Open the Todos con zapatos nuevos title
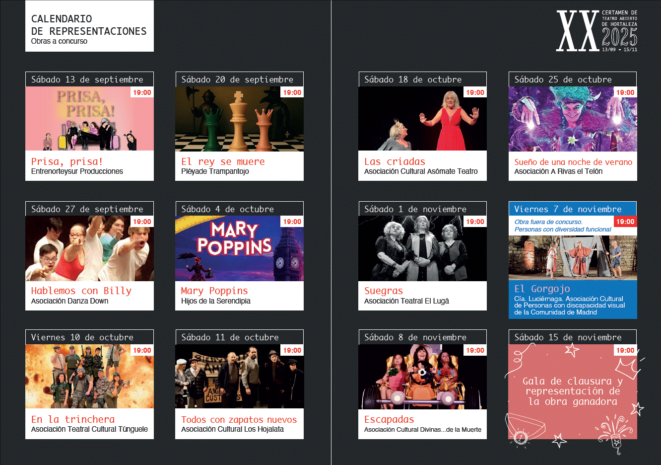Screen dimensions: 661x465 [x=239, y=420]
